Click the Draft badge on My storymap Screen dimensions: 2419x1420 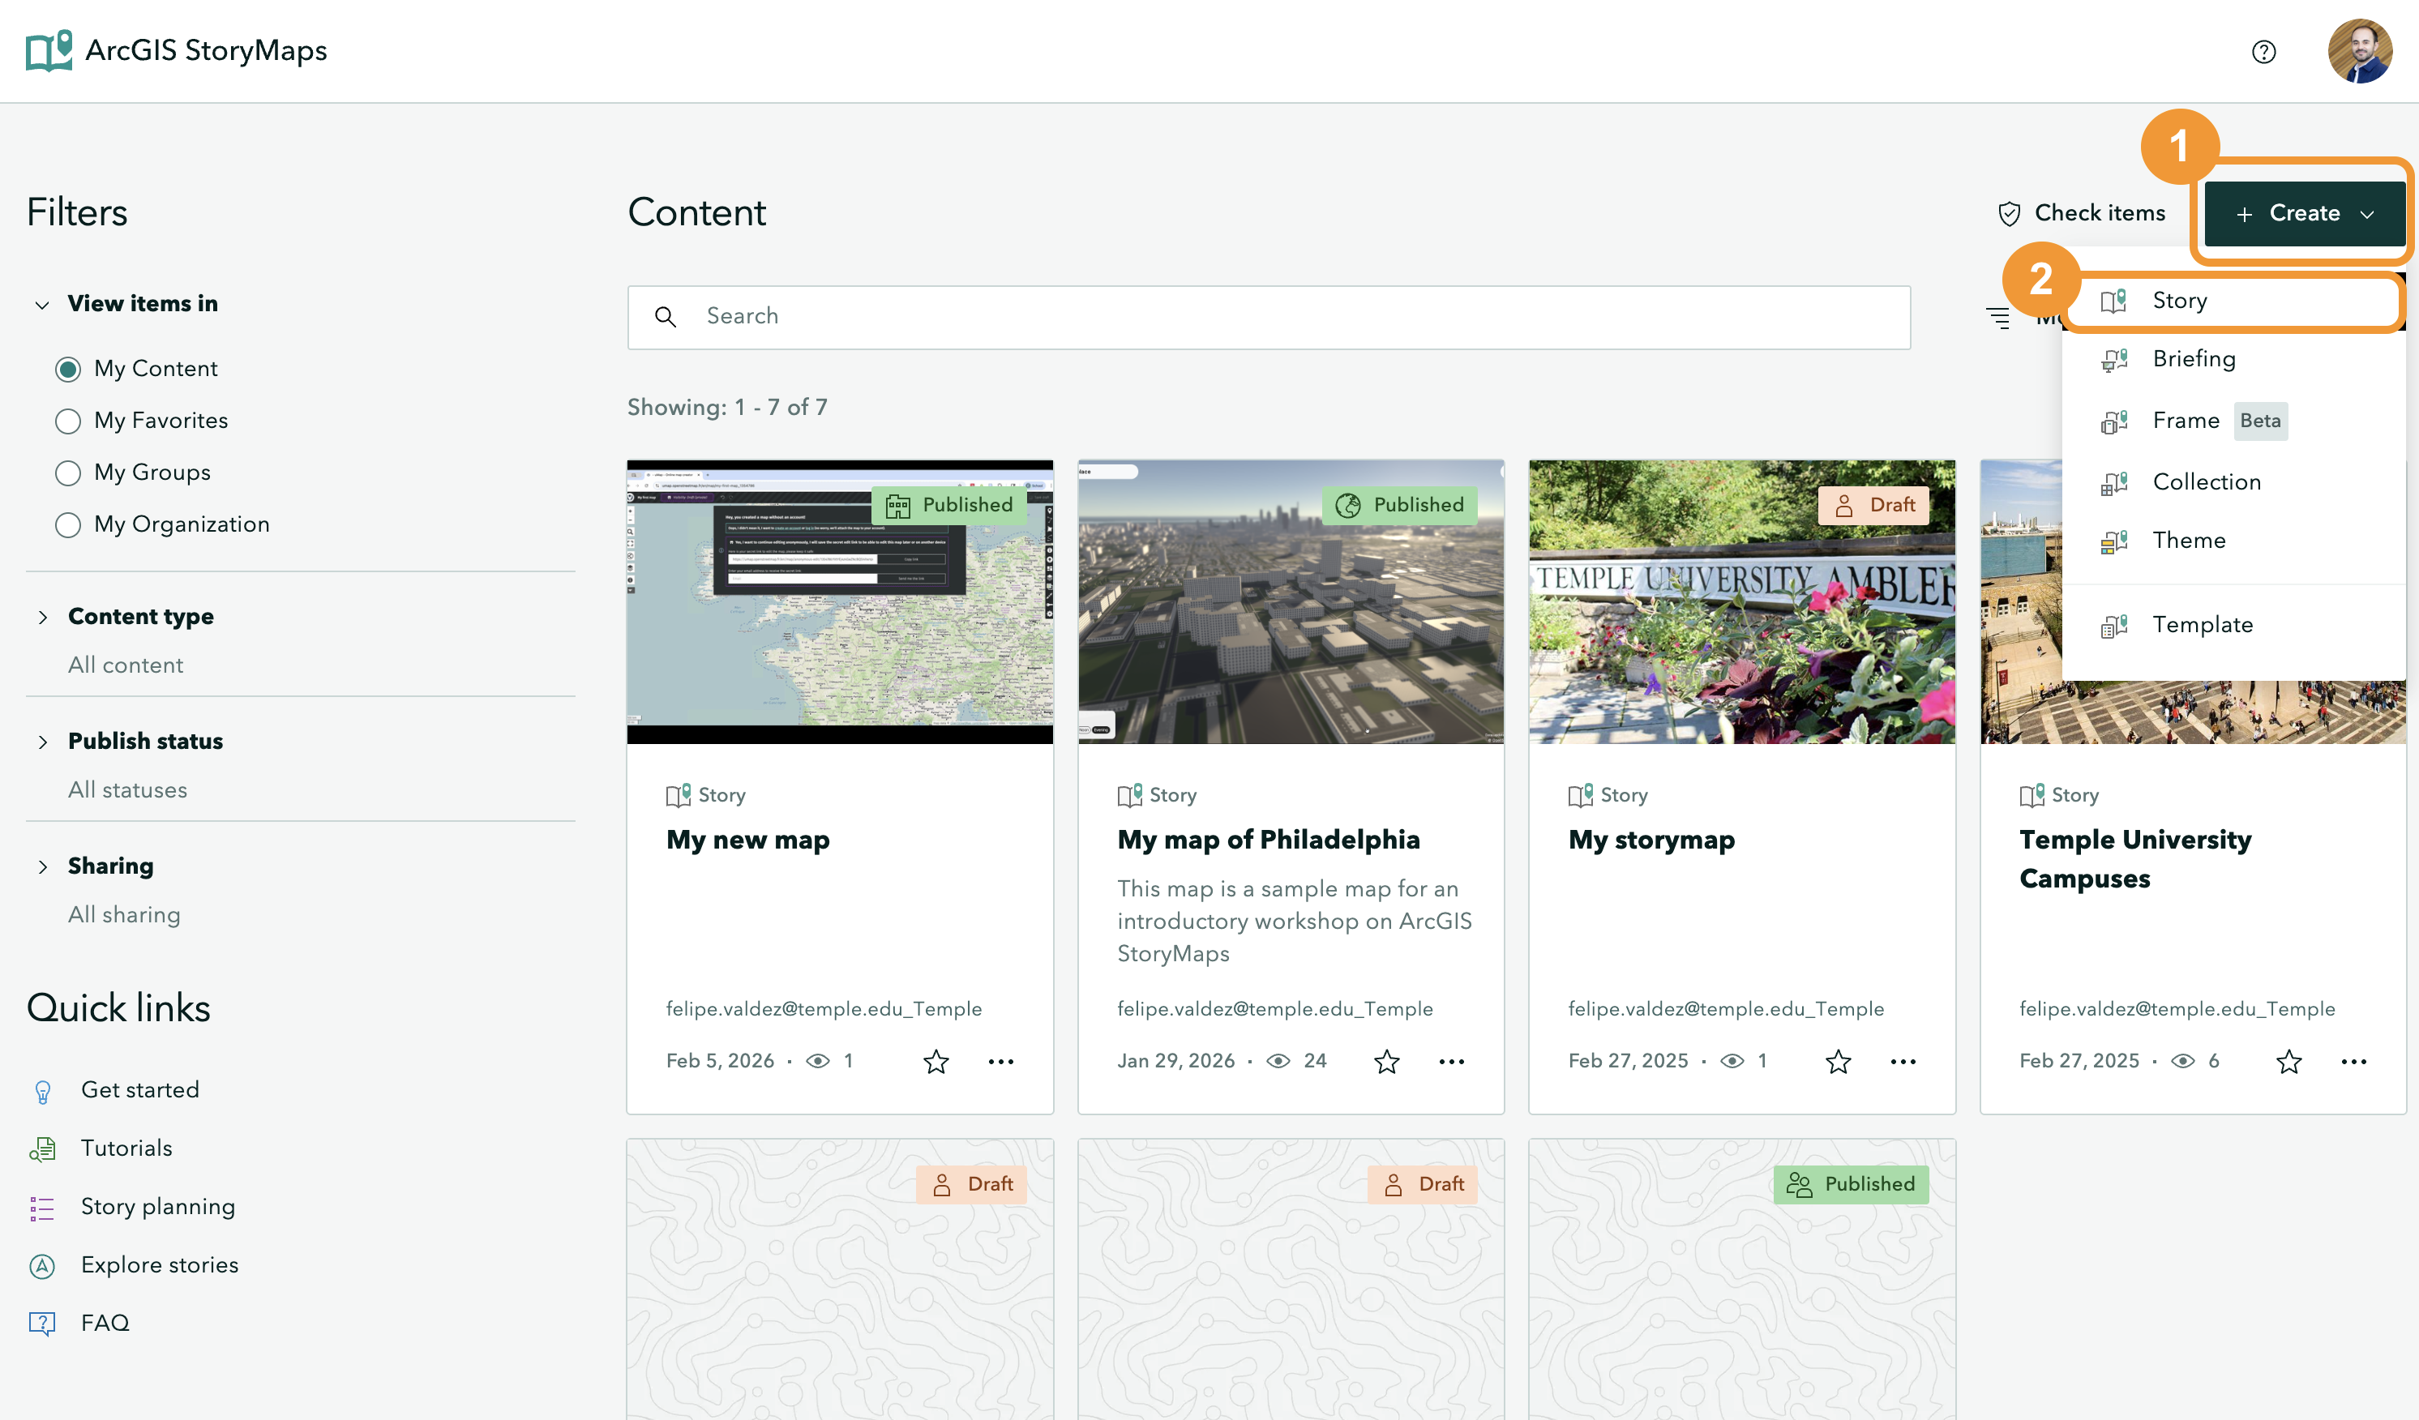[x=1873, y=506]
